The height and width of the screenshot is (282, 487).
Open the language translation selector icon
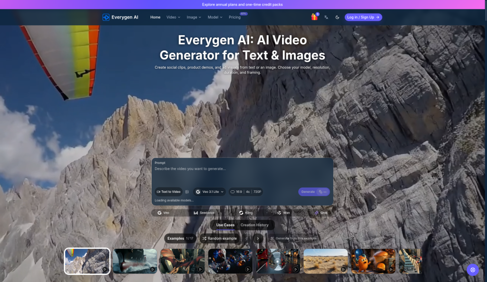click(x=326, y=18)
